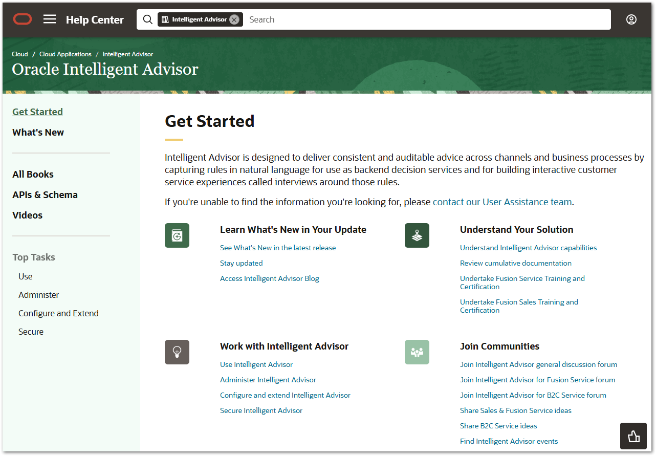Open Undertake Fusion Sales Training and Certification
This screenshot has width=656, height=456.
tap(519, 306)
